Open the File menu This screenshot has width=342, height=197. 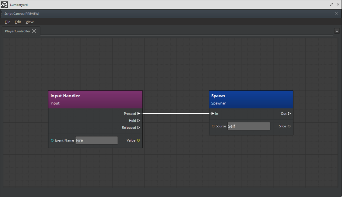(x=7, y=22)
